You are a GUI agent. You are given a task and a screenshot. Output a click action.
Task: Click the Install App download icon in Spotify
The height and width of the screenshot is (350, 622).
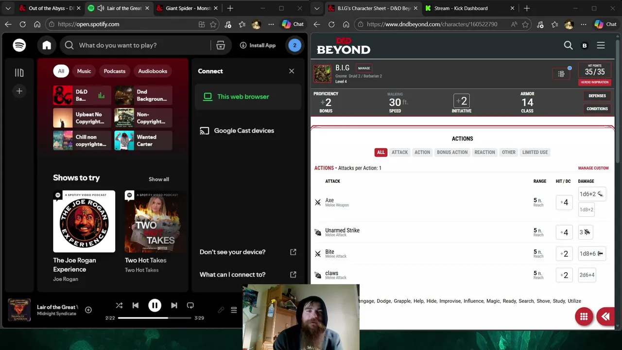(x=243, y=45)
